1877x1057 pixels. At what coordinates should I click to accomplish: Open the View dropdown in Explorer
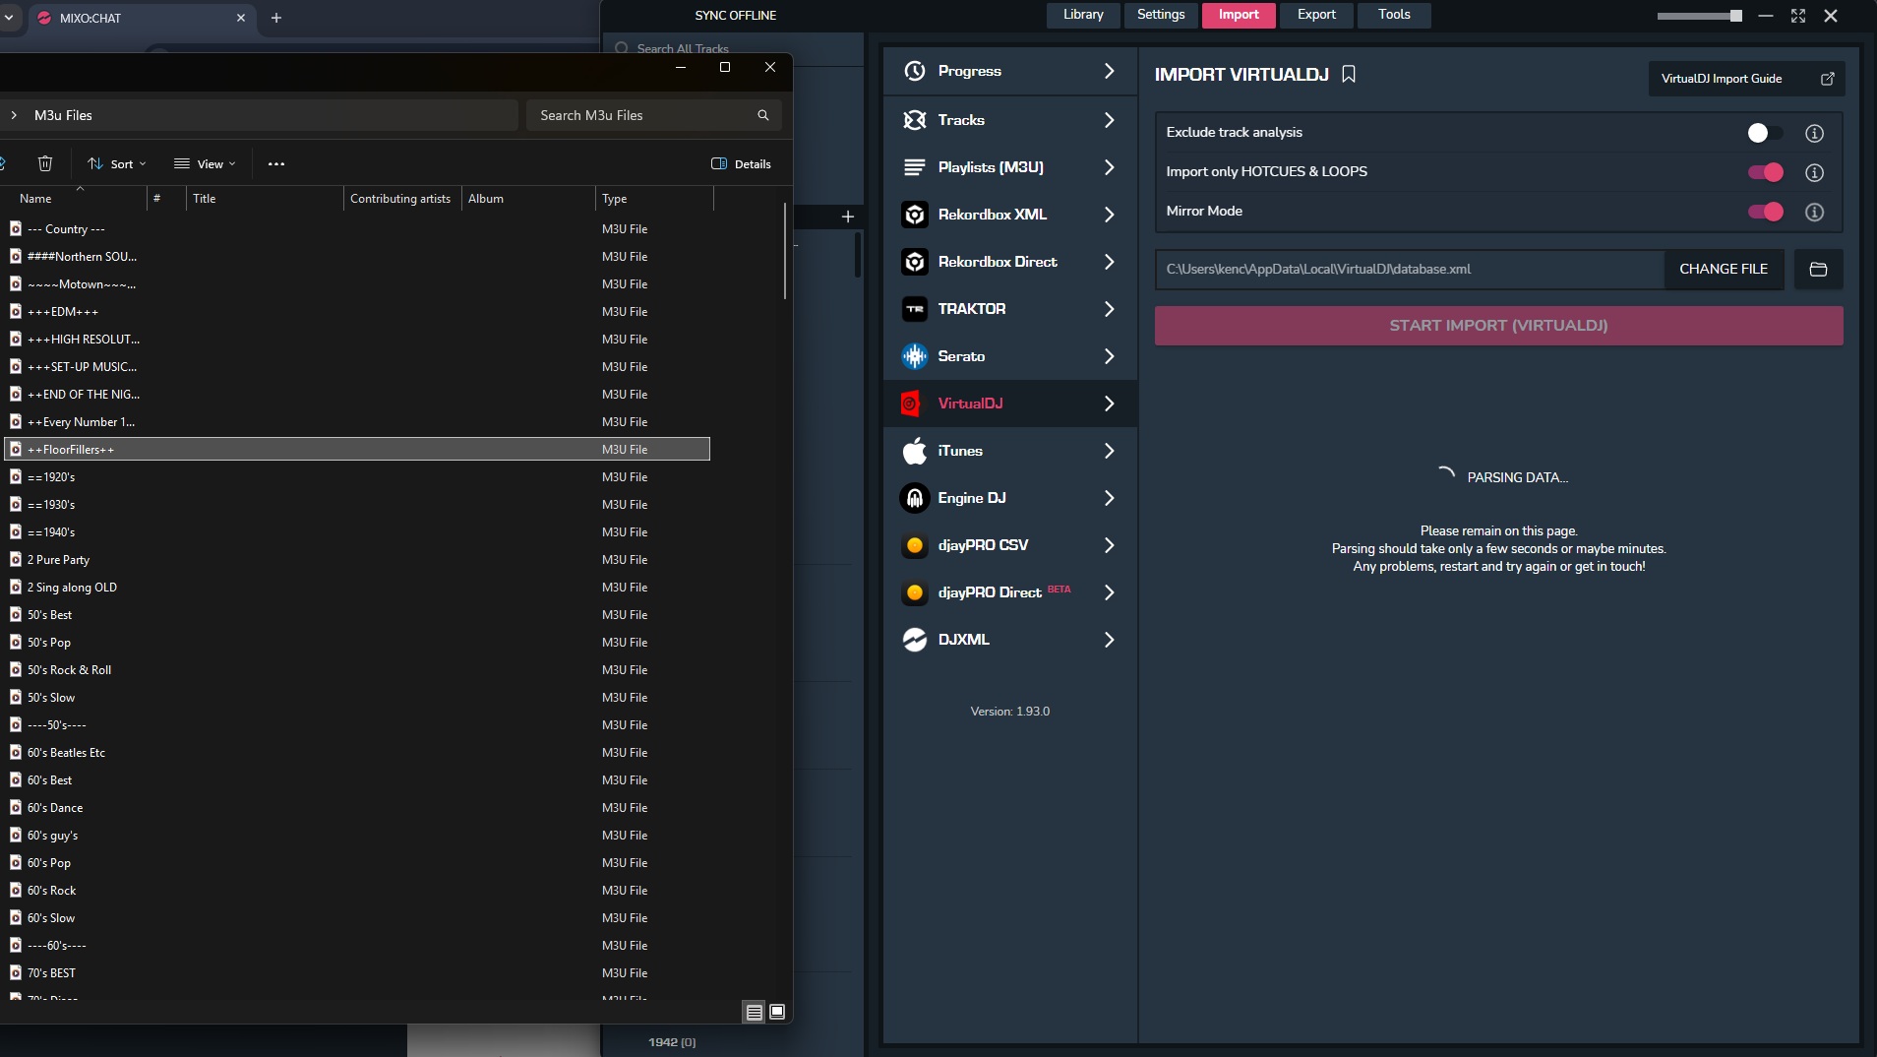pyautogui.click(x=205, y=163)
